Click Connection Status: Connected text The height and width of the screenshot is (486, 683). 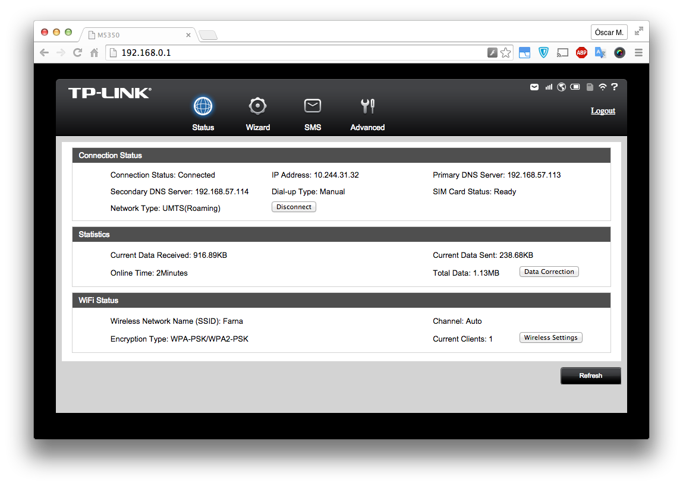point(162,175)
